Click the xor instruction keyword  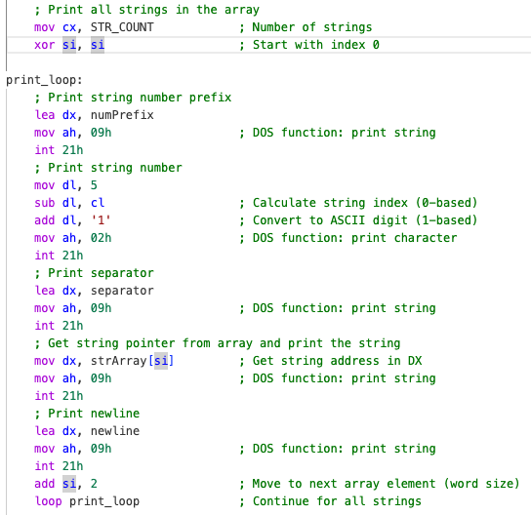tap(44, 45)
